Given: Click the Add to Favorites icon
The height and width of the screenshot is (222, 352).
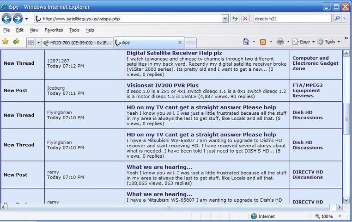Looking at the screenshot, I should (16, 41).
